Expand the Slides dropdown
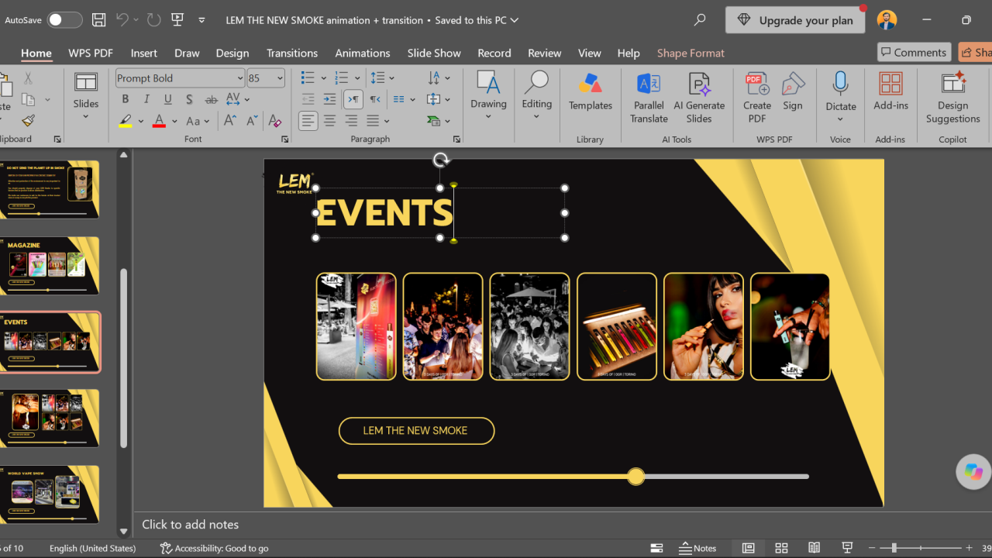The image size is (992, 558). pyautogui.click(x=86, y=118)
